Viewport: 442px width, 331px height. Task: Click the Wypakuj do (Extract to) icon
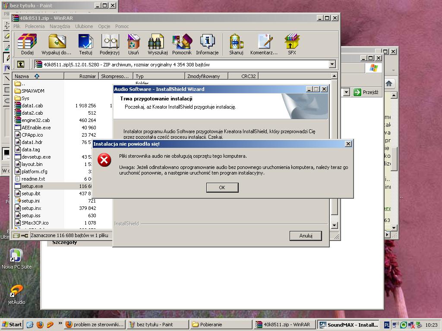57,44
